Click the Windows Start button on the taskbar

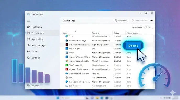pyautogui.click(x=58, y=98)
